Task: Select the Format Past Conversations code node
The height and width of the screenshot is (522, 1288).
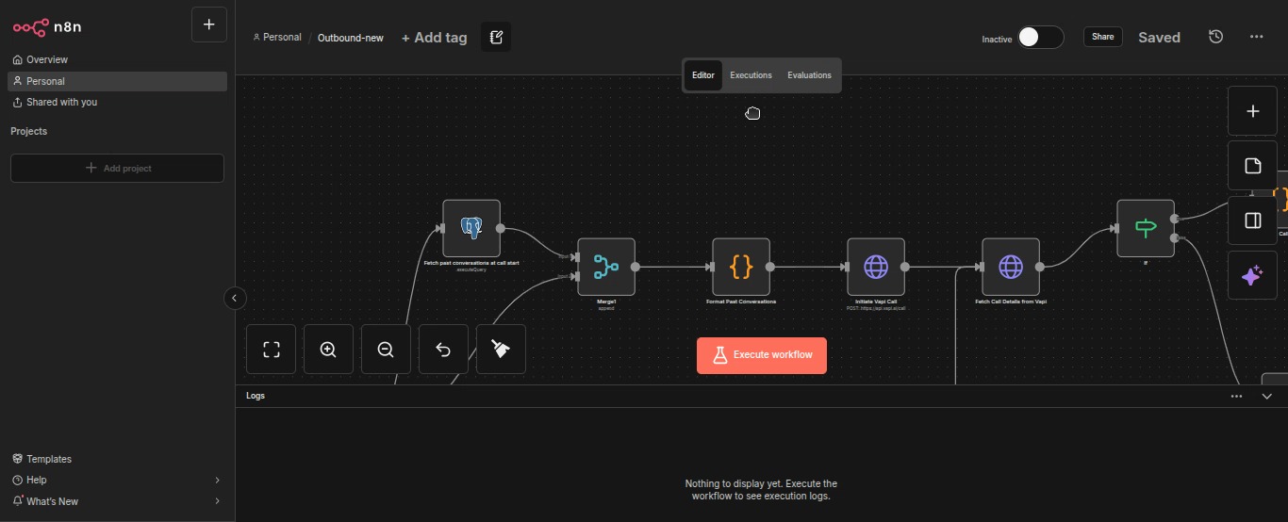Action: coord(741,267)
